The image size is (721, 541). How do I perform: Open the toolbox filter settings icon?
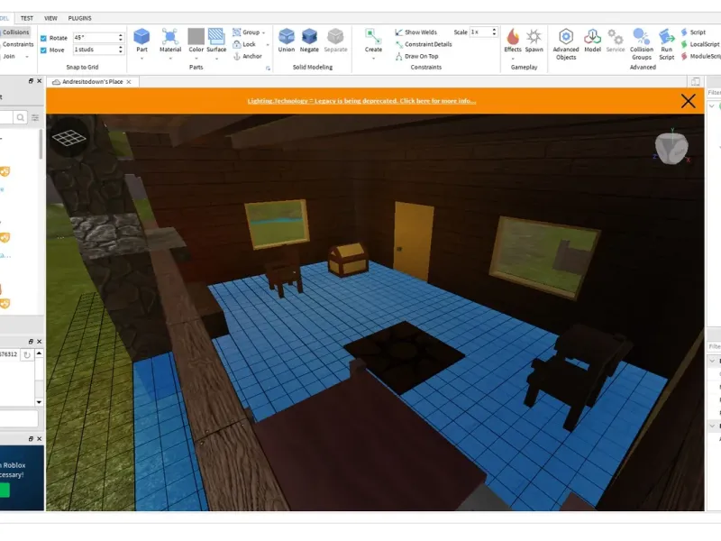35,118
